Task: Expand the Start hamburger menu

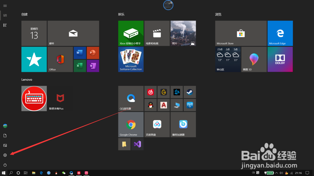Action: coord(5,6)
